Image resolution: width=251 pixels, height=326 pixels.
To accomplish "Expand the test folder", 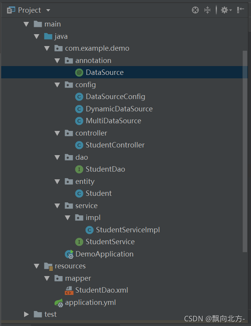I will 26,314.
